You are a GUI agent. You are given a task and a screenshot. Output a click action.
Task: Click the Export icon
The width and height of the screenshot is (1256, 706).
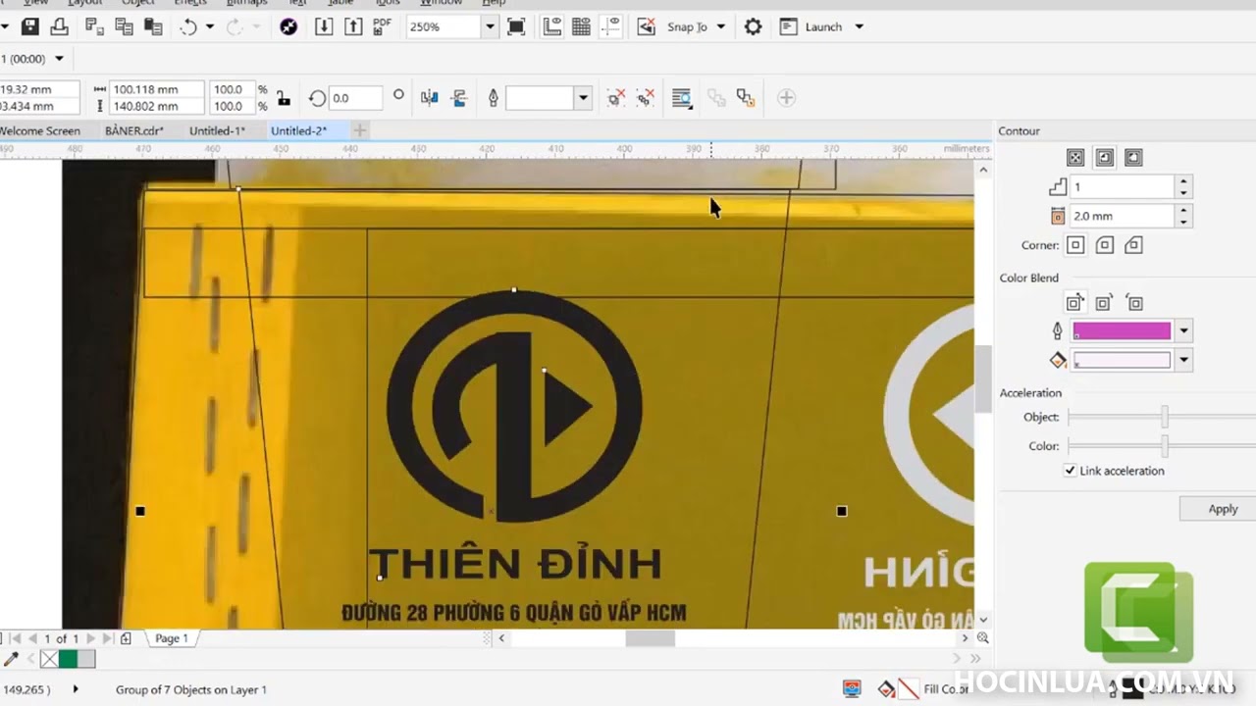pos(353,27)
